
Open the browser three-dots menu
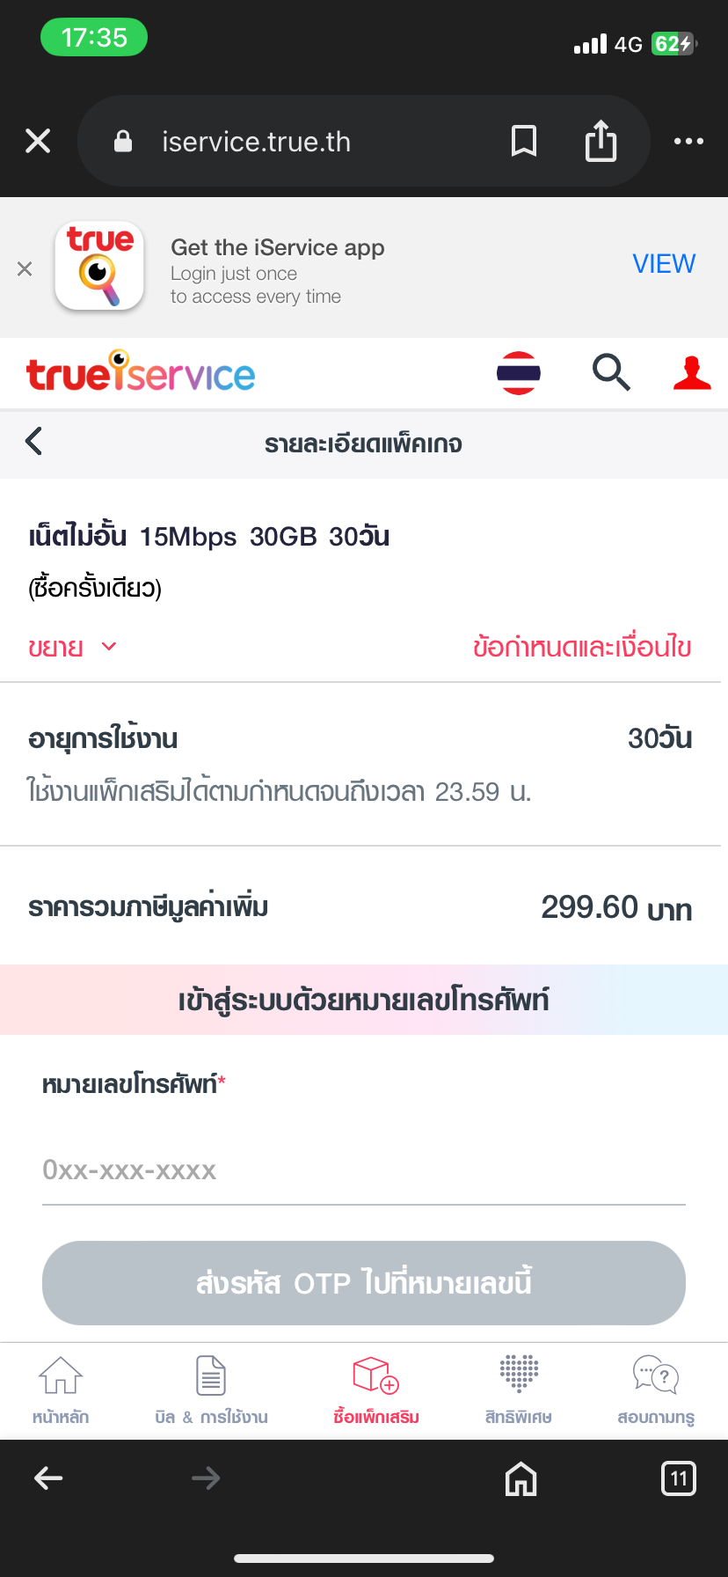[688, 141]
